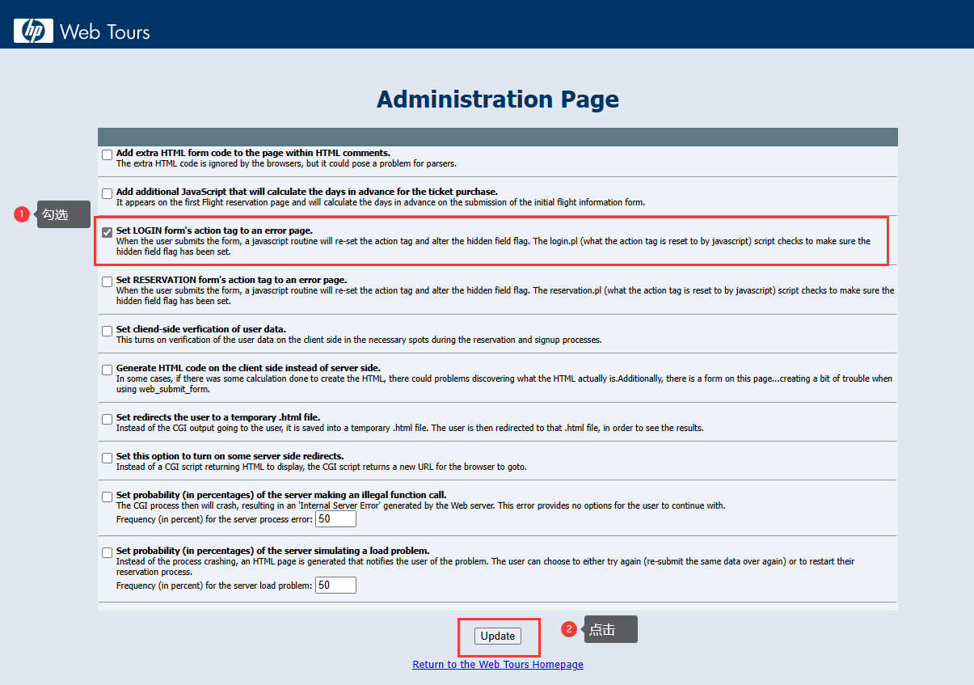Image resolution: width=974 pixels, height=685 pixels.
Task: Click 'Frequency (in percent) for the server process error' label
Action: [x=214, y=519]
